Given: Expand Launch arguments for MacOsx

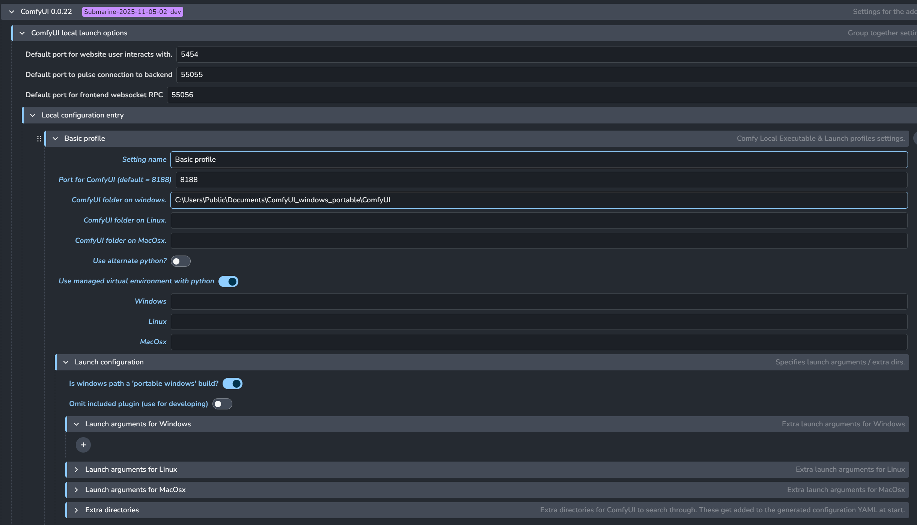Looking at the screenshot, I should coord(76,490).
